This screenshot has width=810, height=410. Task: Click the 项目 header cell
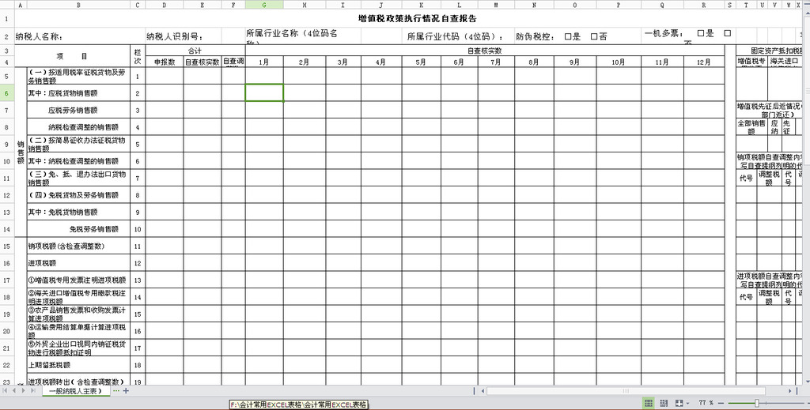pos(72,56)
